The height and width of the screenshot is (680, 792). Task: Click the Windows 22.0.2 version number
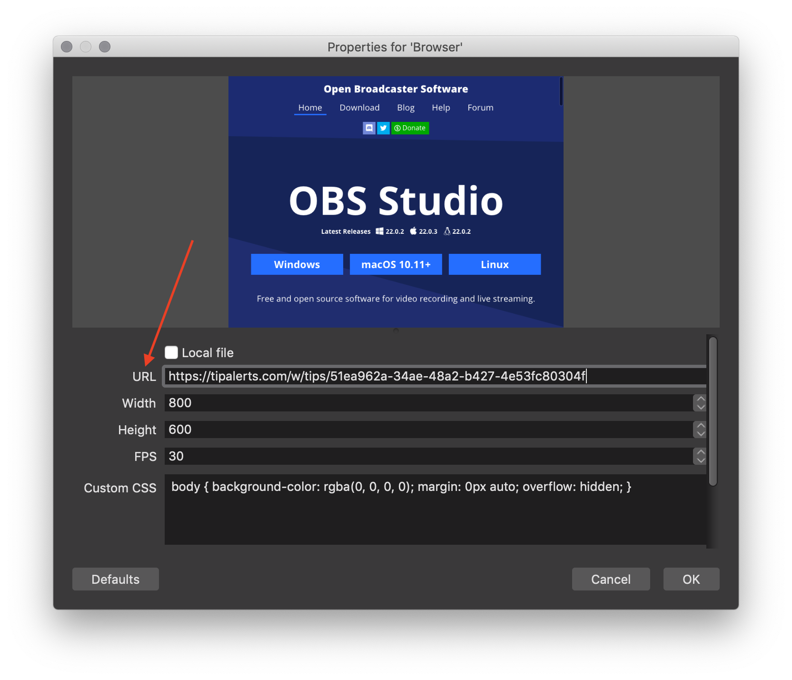(x=395, y=231)
